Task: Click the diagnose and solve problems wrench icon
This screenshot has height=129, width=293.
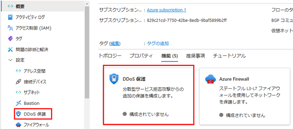Action: pos(10,50)
